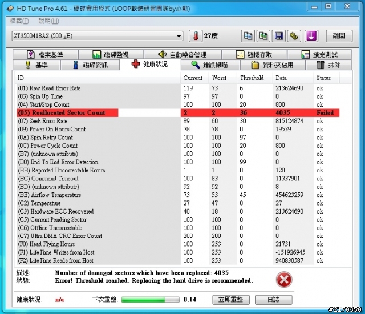The image size is (365, 314).
Task: Sort by the Status column header
Action: point(326,78)
